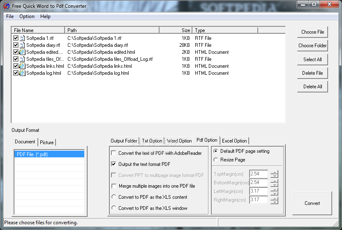Click the 2KB size cell
Screen dimensions: 342x230
tap(186, 52)
